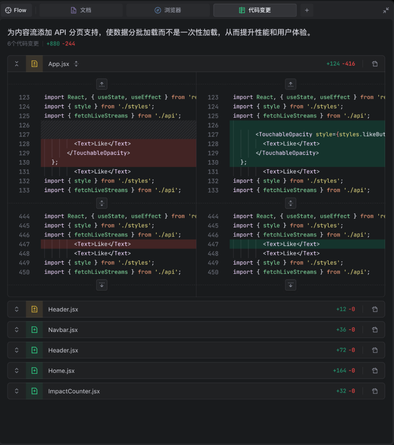Screen dimensions: 394x445
Task: Expand the Navbar.jsx file row
Action: 17,330
